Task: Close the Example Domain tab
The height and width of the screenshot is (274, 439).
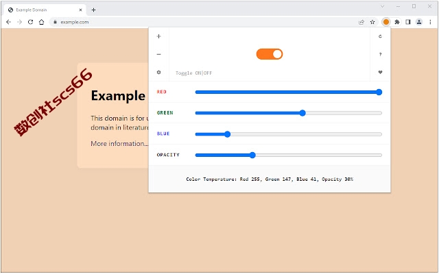Action: click(x=80, y=10)
